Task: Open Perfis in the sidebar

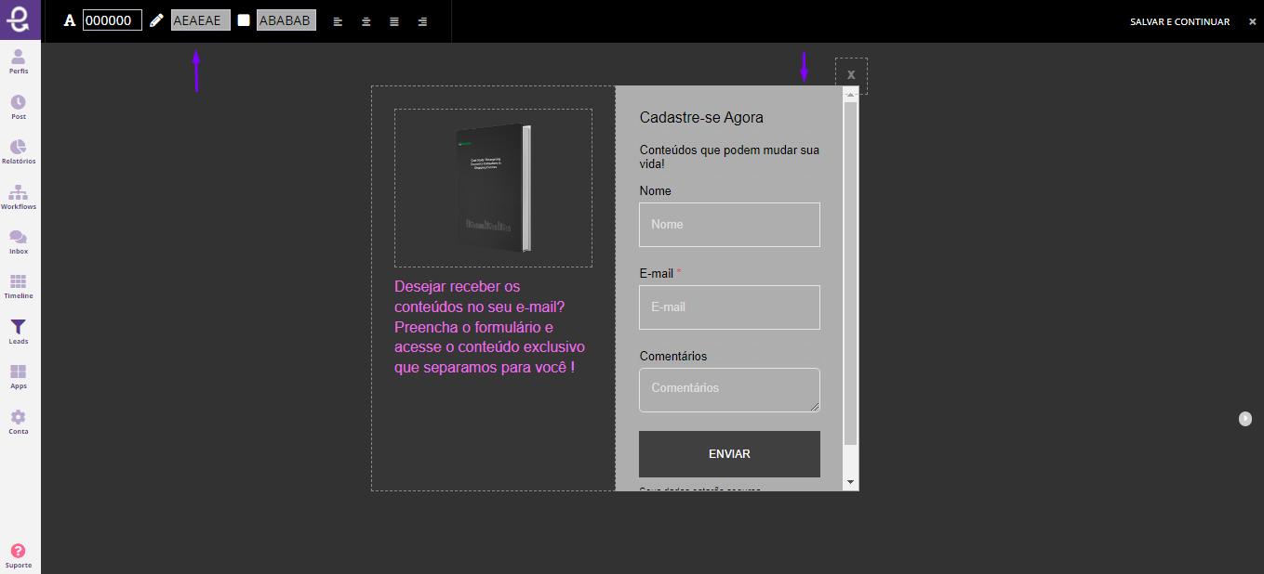Action: (19, 61)
